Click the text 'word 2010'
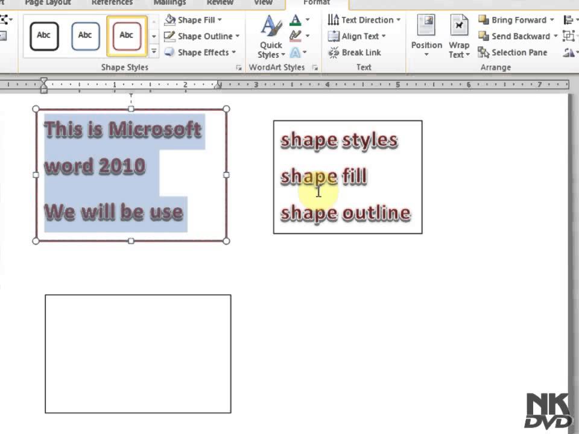 click(95, 166)
